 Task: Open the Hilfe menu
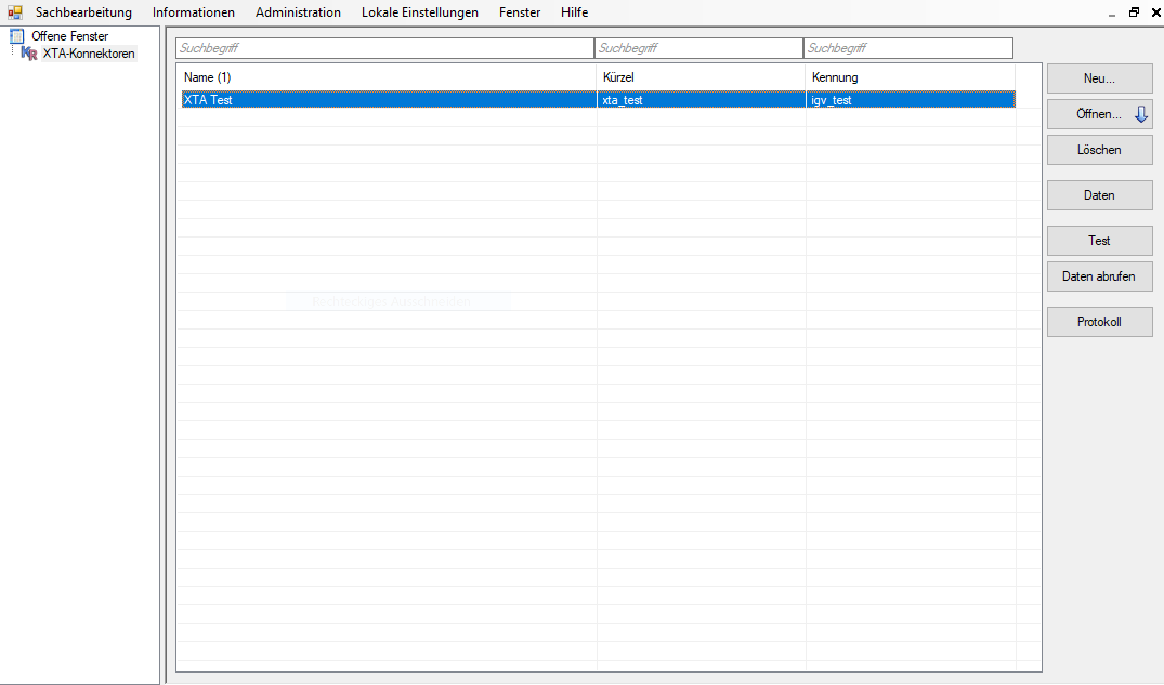[574, 12]
